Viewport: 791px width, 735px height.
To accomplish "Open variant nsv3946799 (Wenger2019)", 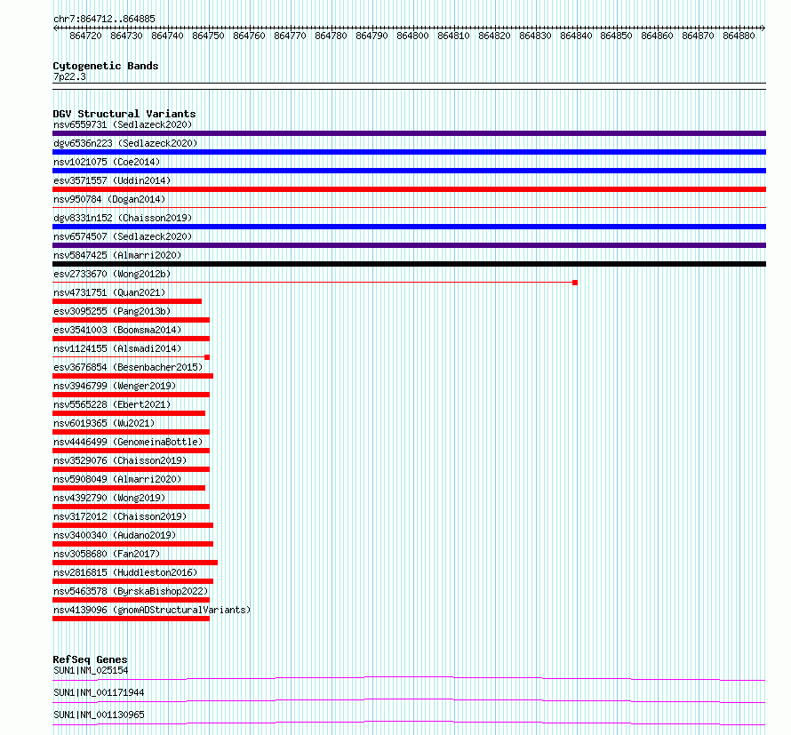I will coord(115,386).
